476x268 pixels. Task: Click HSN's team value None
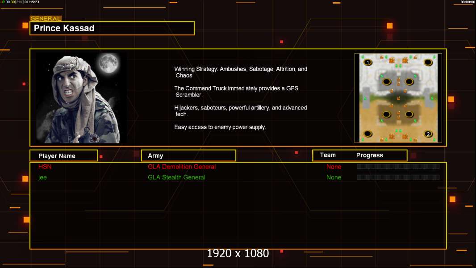334,167
